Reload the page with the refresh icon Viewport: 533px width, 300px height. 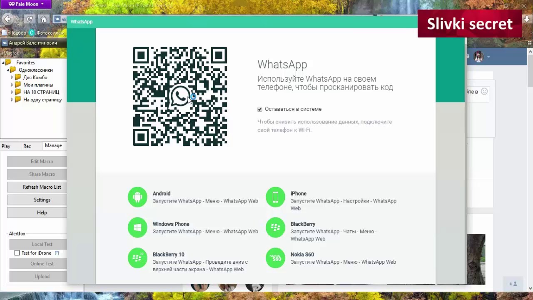[x=29, y=19]
